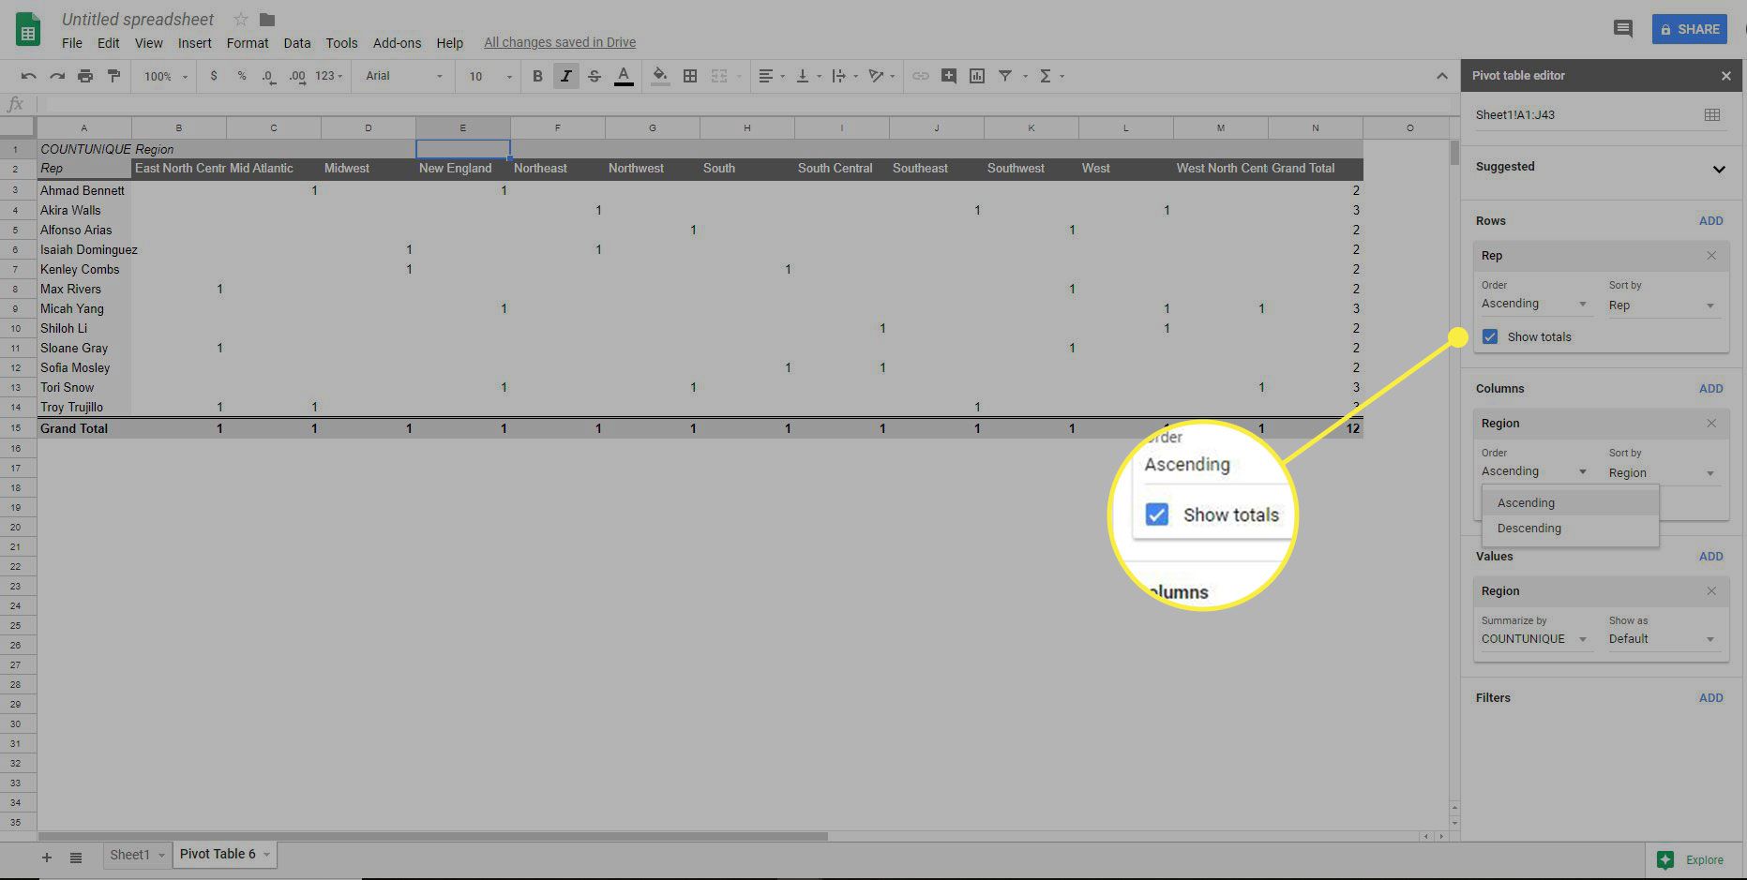Open the Google Sheets home icon
This screenshot has width=1747, height=880.
28,30
